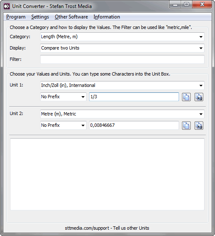Click the 'Unit 1:' label
The width and height of the screenshot is (215, 236).
point(16,85)
